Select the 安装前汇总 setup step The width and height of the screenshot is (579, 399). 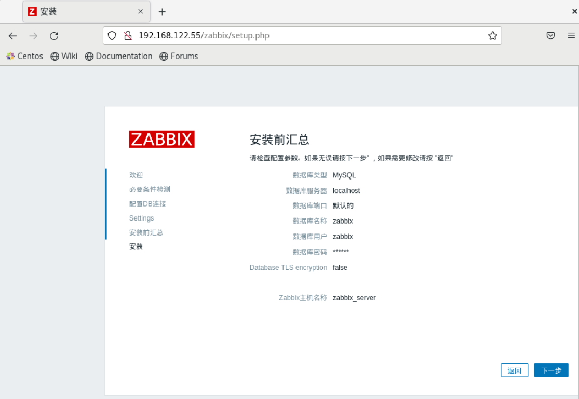pos(146,232)
